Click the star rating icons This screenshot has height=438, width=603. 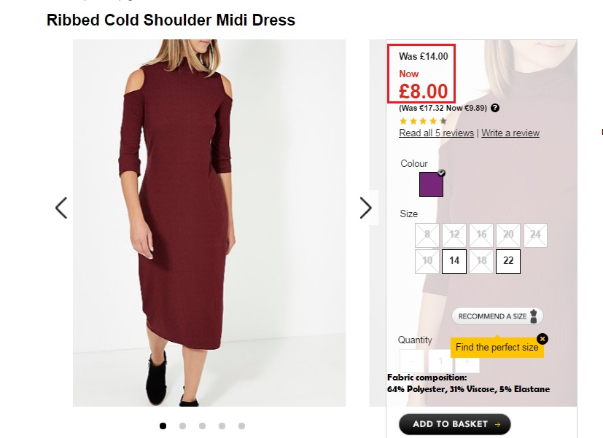point(423,121)
